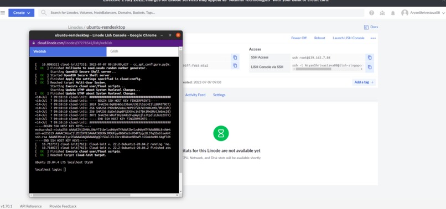The image size is (446, 209).
Task: Click the Ubuntu 20.04.4 LTS localhost tty50 line
Action: (x=64, y=162)
